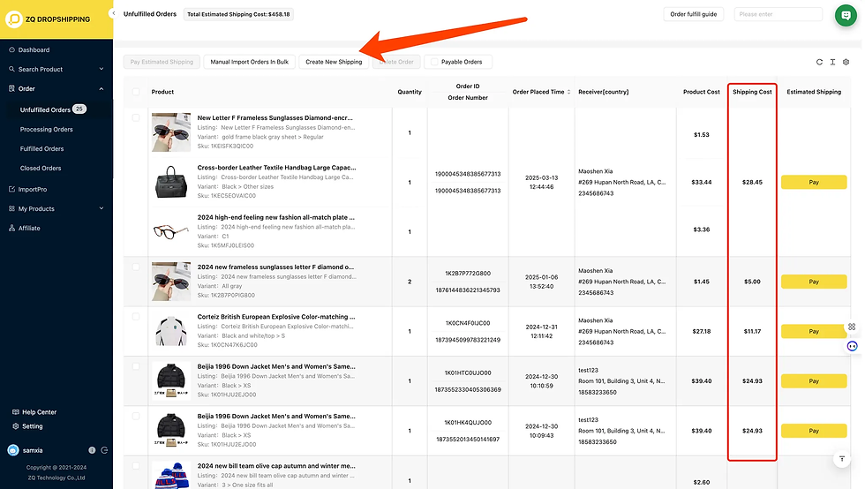Click the refresh table icon
865x489 pixels.
819,62
